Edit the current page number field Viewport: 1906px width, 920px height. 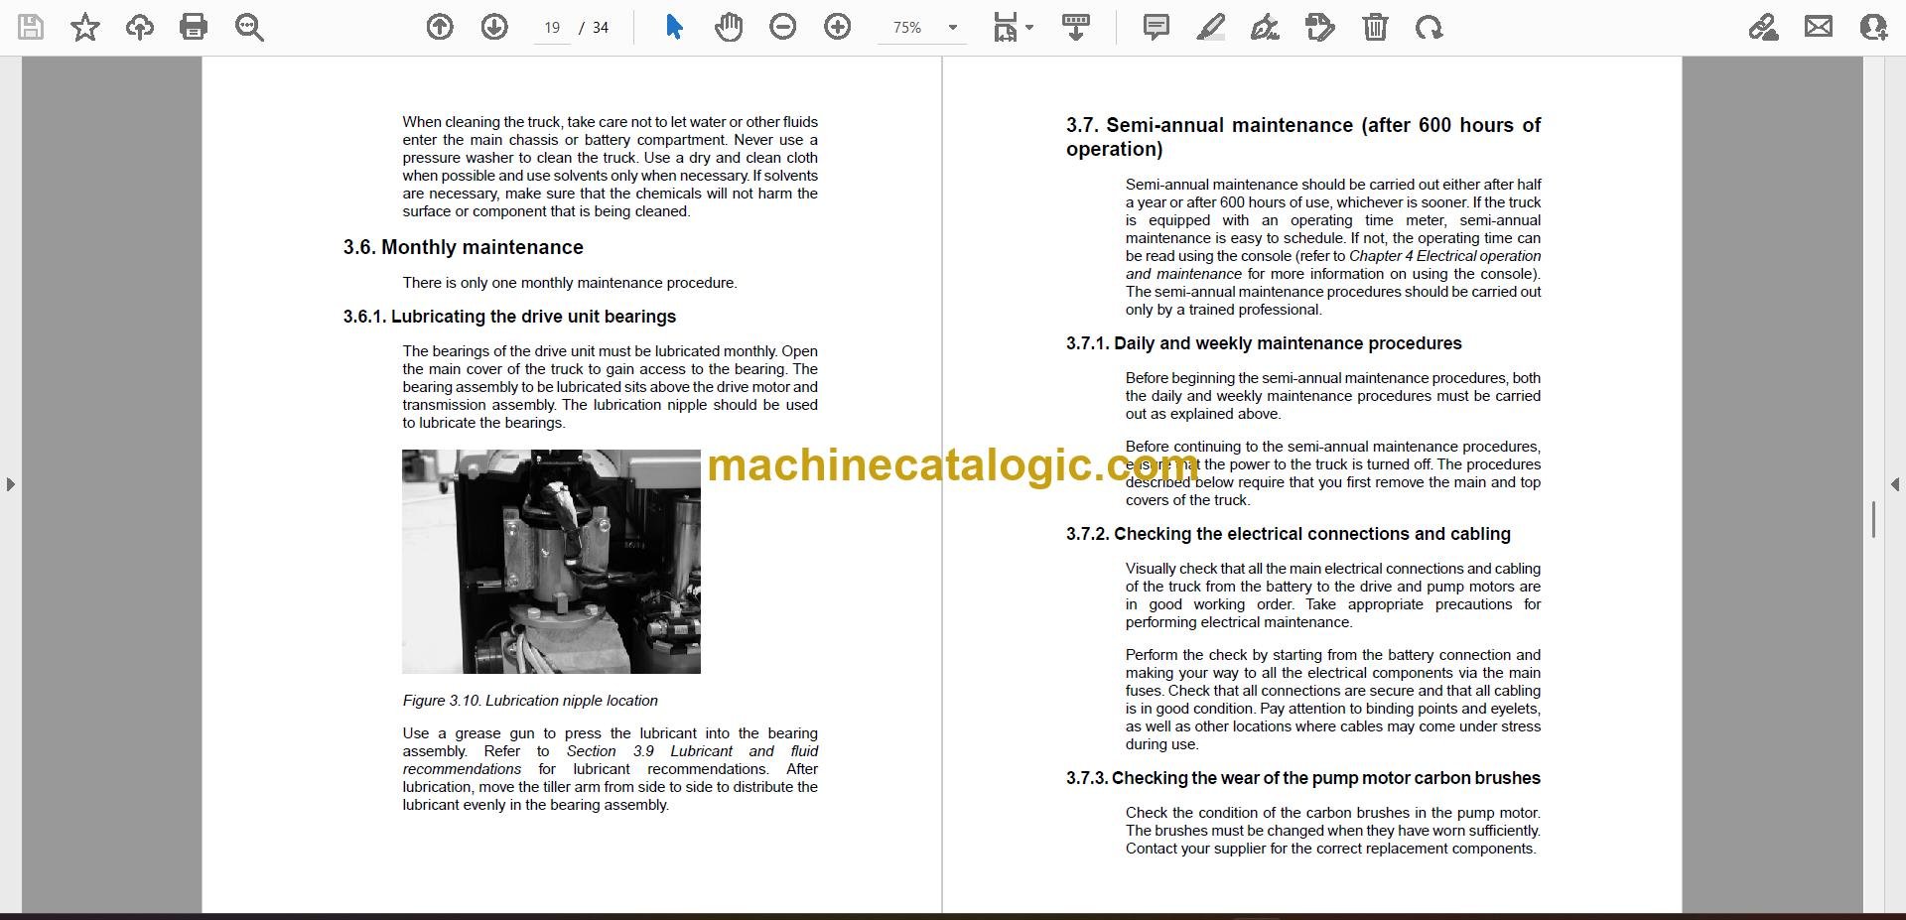(x=552, y=28)
